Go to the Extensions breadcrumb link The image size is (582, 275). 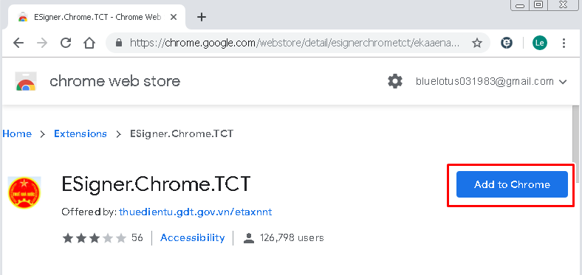click(81, 133)
